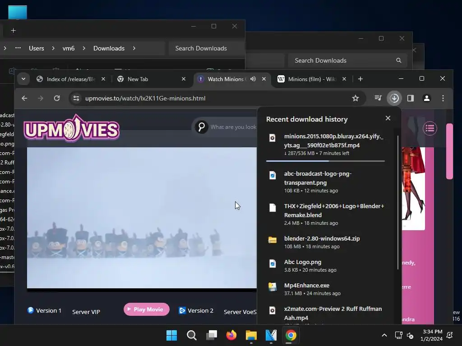Mute the Watch Minions tab audio icon
Image resolution: width=462 pixels, height=346 pixels.
[253, 79]
